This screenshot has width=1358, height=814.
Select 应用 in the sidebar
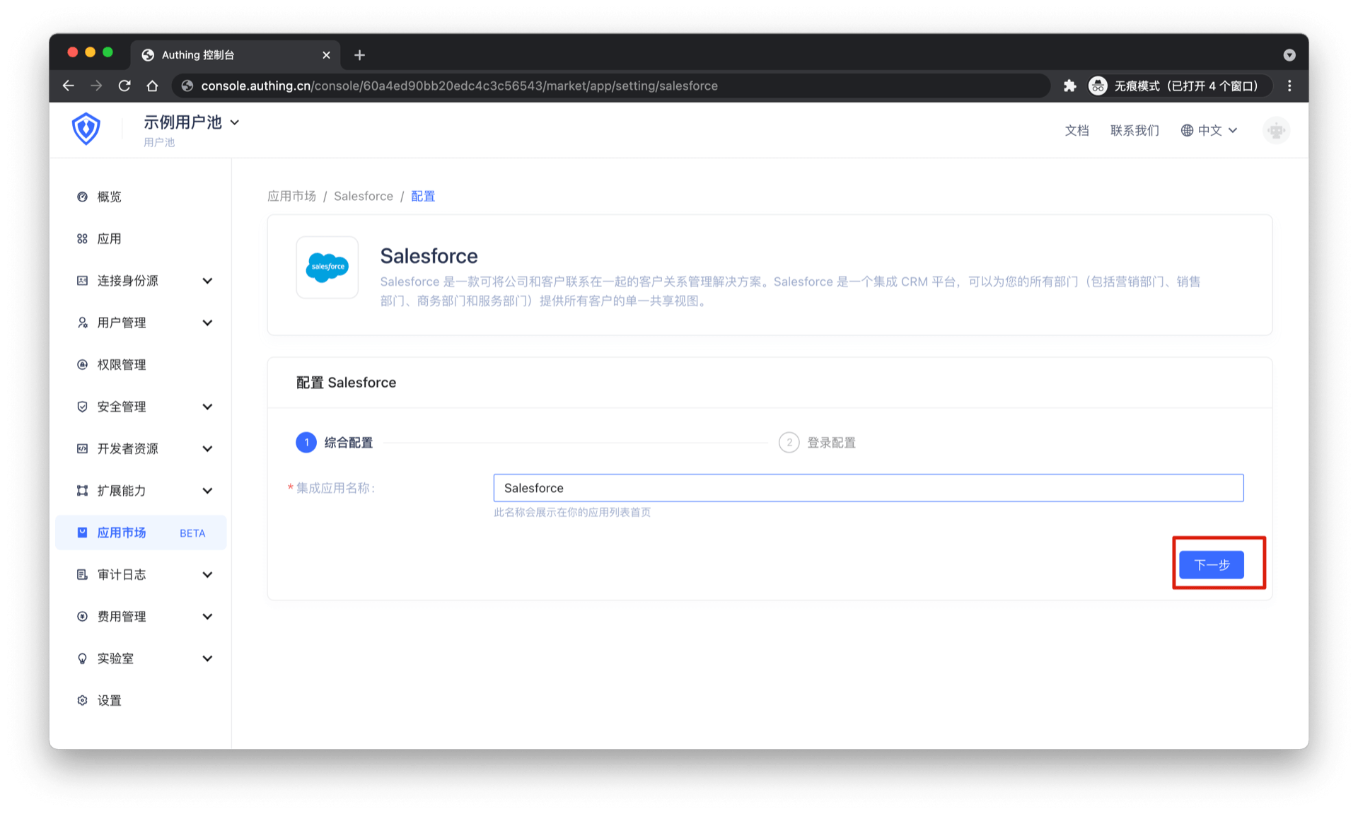(109, 238)
